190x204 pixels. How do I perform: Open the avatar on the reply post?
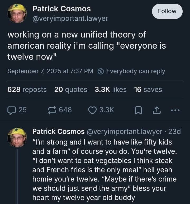(17, 137)
